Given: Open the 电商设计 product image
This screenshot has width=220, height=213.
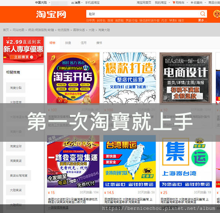Looking at the screenshot, I should 185,78.
